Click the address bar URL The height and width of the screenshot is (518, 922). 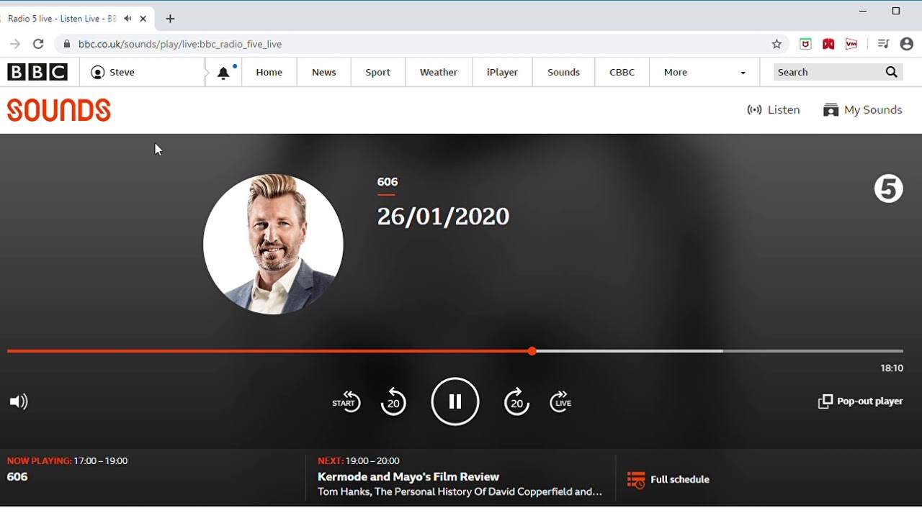point(180,44)
